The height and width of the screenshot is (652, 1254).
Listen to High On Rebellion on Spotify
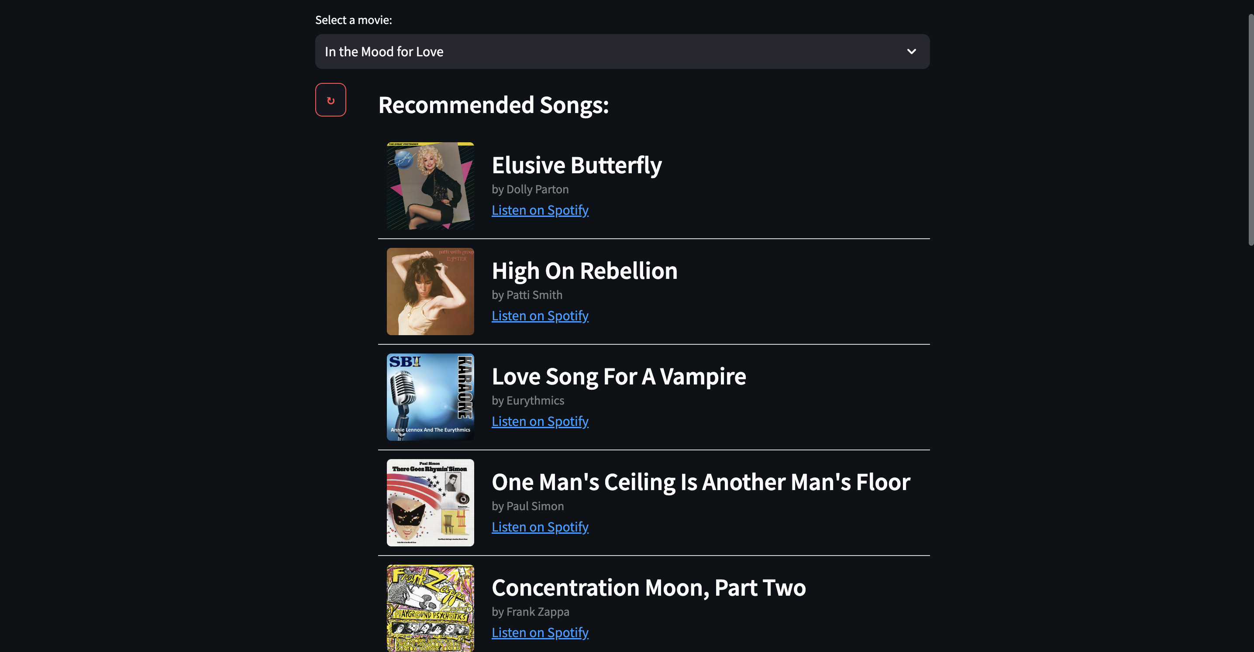point(540,316)
